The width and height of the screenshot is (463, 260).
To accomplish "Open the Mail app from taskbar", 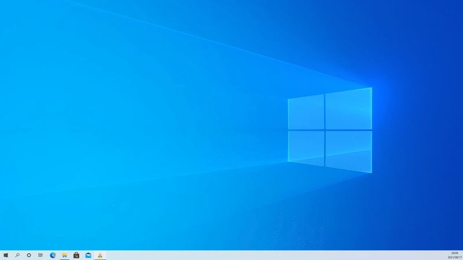I will point(89,255).
